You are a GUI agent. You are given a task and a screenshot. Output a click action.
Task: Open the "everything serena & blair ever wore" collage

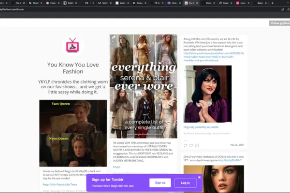click(144, 86)
